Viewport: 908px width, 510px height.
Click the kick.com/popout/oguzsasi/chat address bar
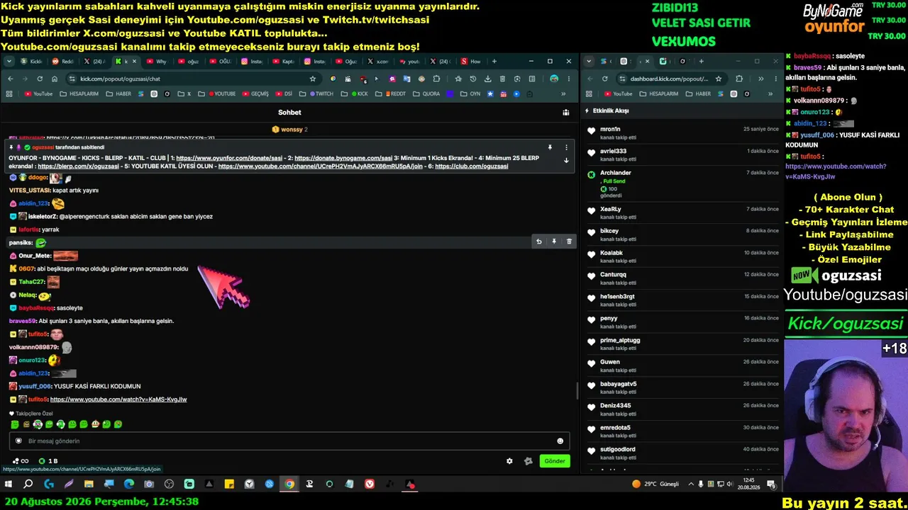(x=193, y=79)
